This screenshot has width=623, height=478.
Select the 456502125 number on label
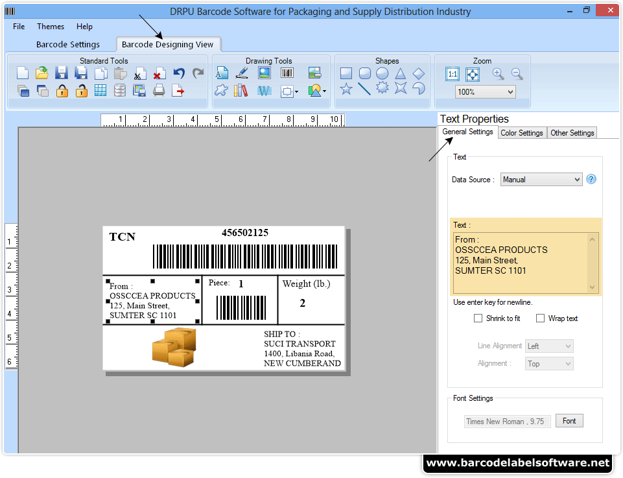click(x=245, y=233)
